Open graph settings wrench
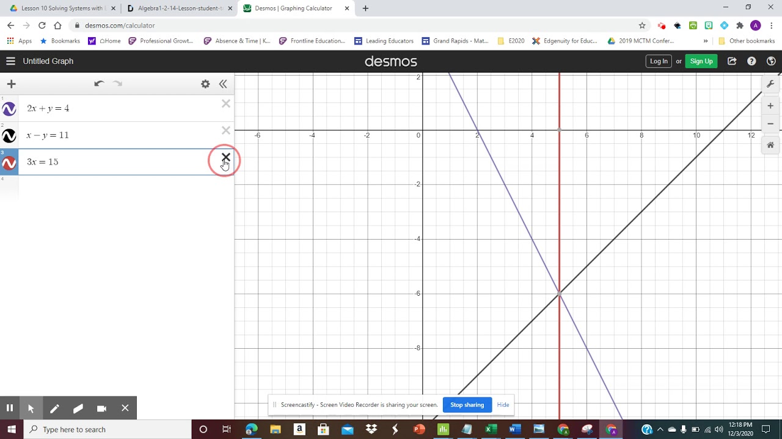Screen dimensions: 782x439 pyautogui.click(x=770, y=84)
